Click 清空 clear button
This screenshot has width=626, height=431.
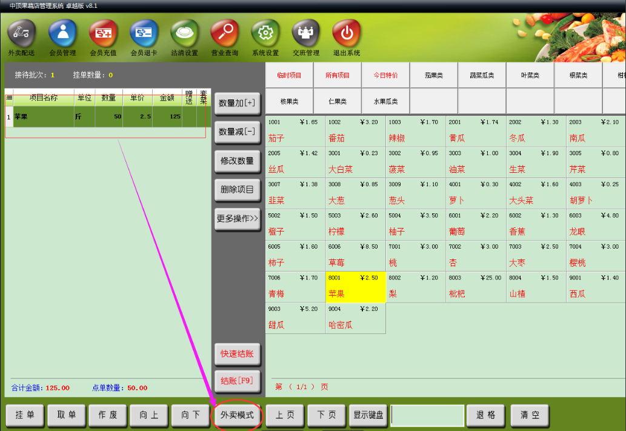click(530, 415)
